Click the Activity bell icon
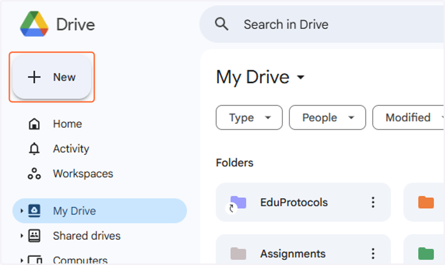The image size is (445, 265). point(34,149)
